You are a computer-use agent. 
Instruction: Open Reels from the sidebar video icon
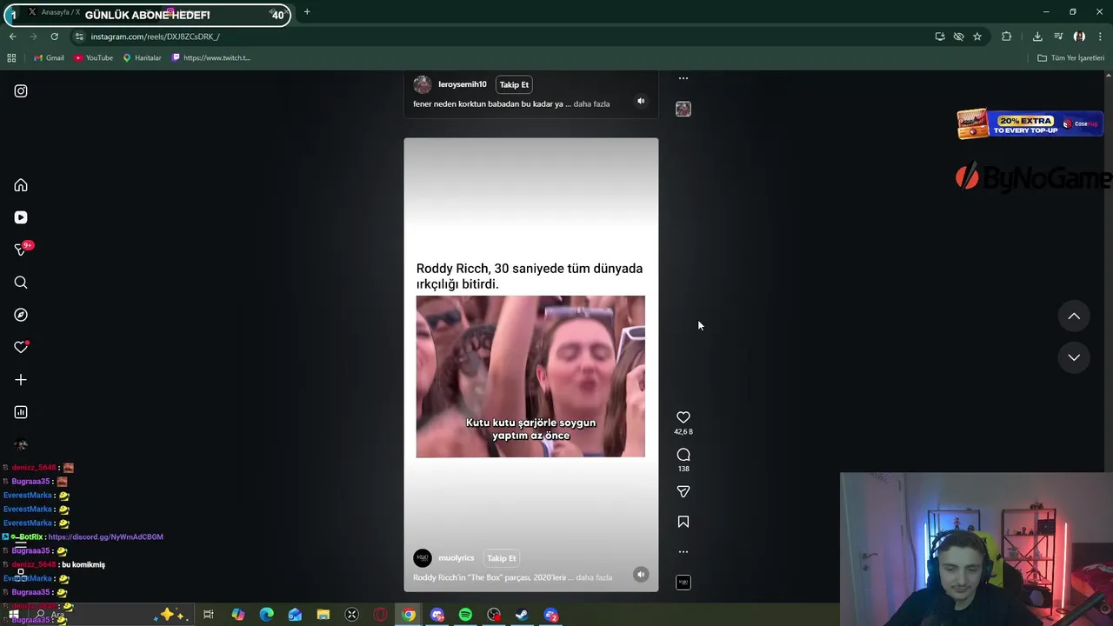[21, 217]
